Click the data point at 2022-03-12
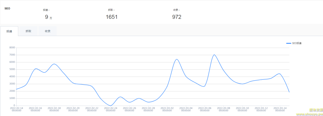The image size is (323, 116). click(261, 79)
